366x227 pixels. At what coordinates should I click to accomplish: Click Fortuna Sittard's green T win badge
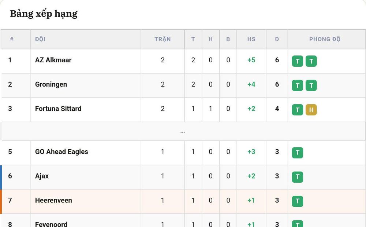point(297,110)
